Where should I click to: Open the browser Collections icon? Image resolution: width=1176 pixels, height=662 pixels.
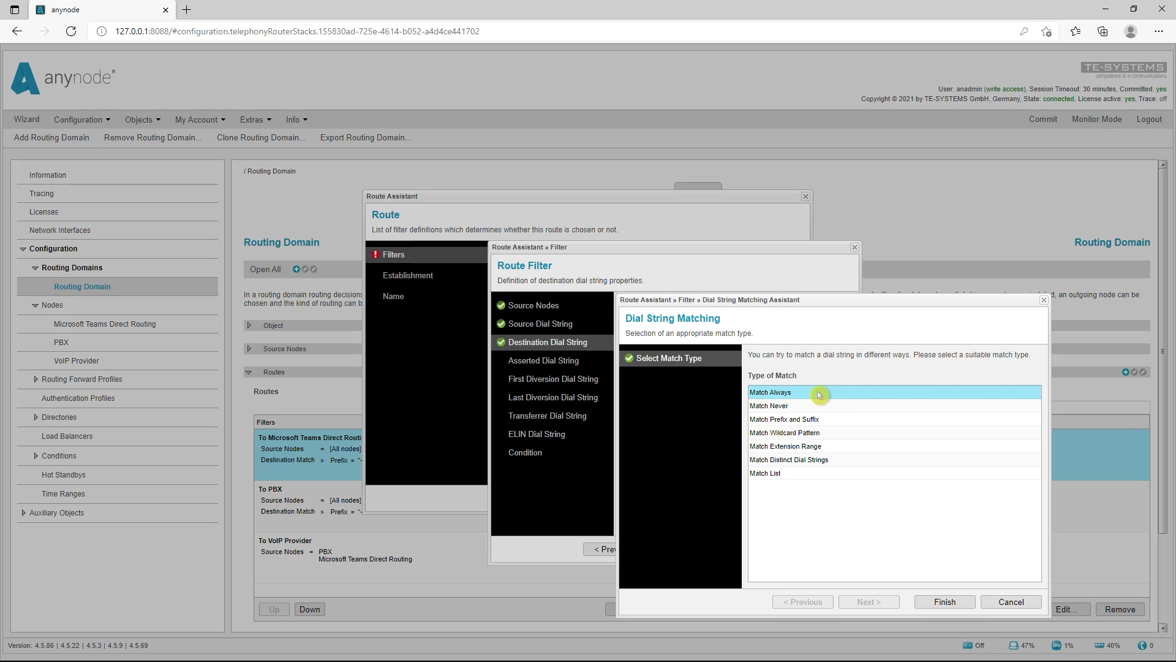[x=1102, y=31]
